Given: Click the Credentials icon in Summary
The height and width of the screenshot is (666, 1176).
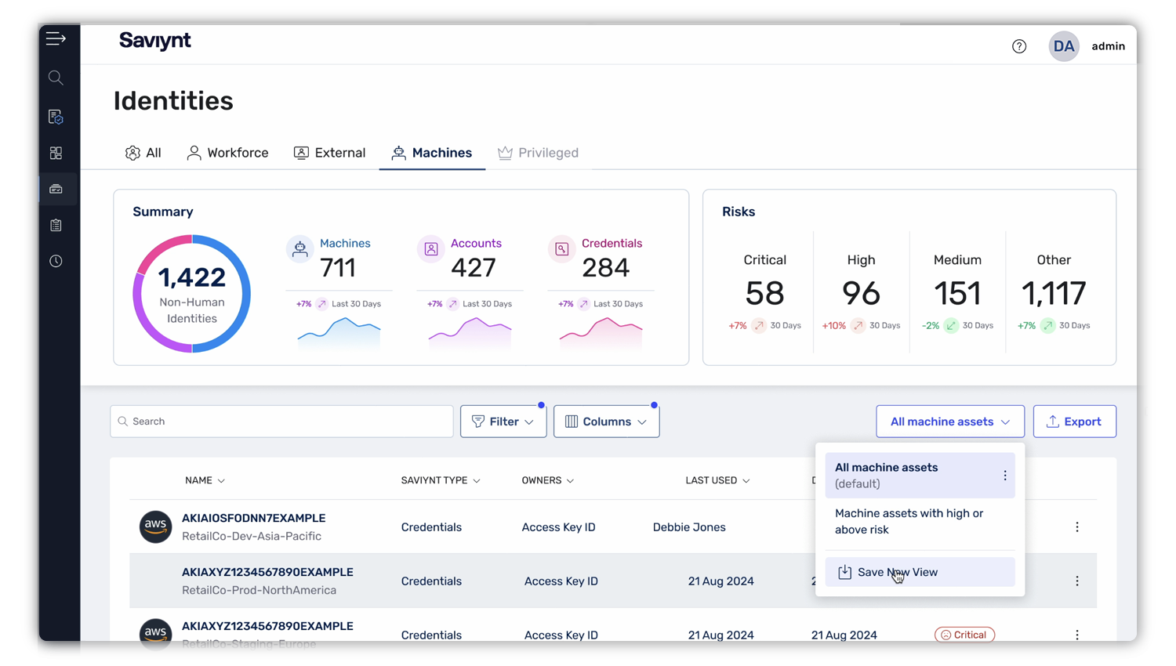Looking at the screenshot, I should click(561, 249).
